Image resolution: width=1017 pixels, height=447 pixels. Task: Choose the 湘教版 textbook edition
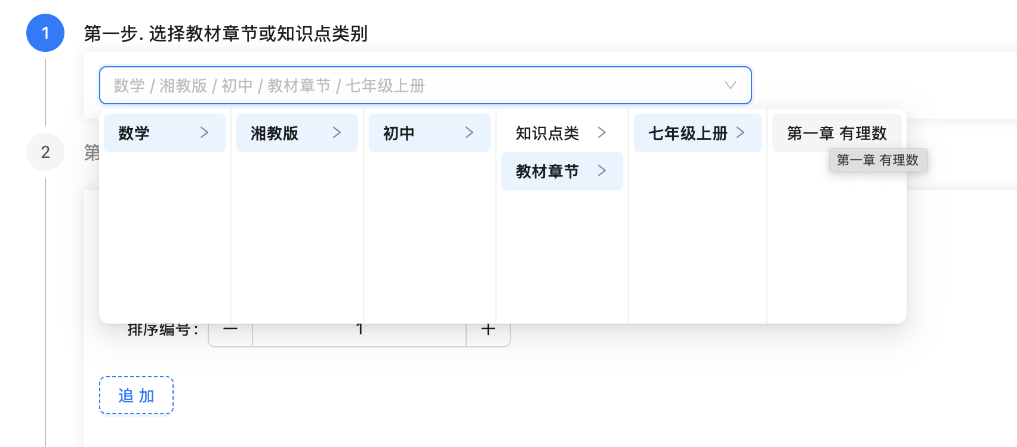coord(275,133)
